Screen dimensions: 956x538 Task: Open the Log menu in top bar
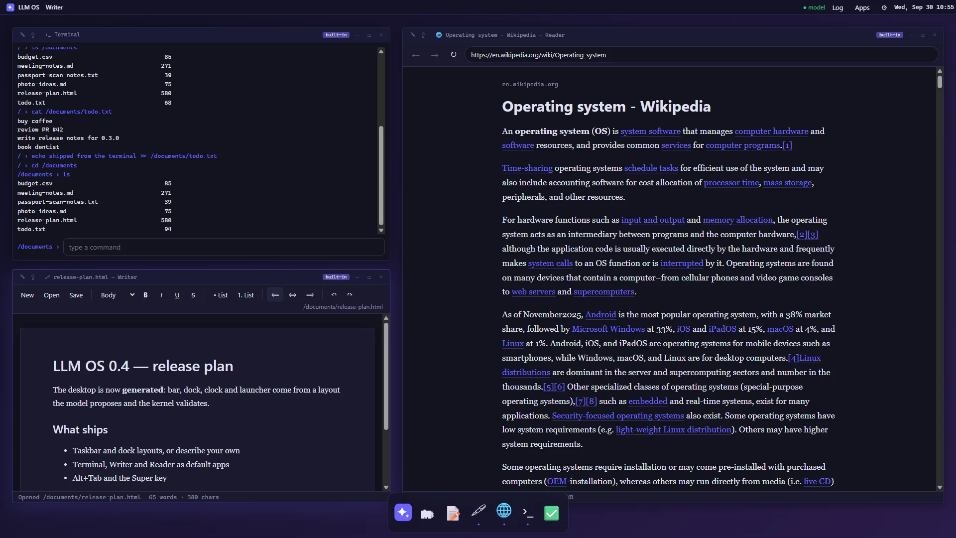click(x=838, y=7)
